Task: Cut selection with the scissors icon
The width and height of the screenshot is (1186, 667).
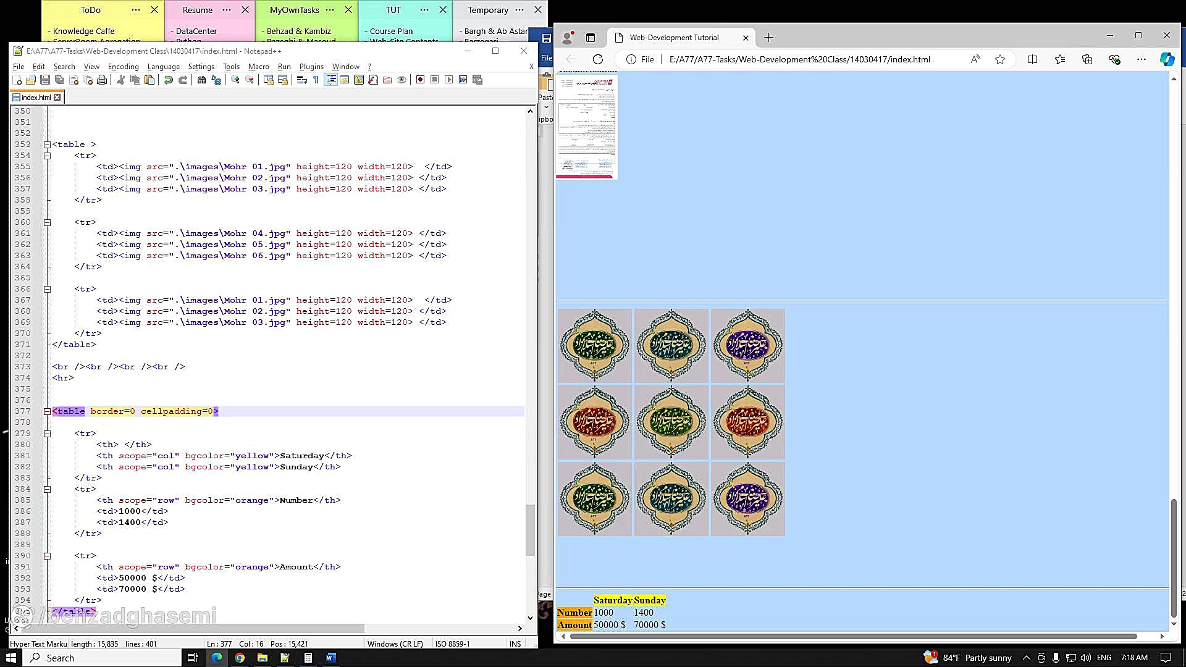Action: pyautogui.click(x=120, y=80)
